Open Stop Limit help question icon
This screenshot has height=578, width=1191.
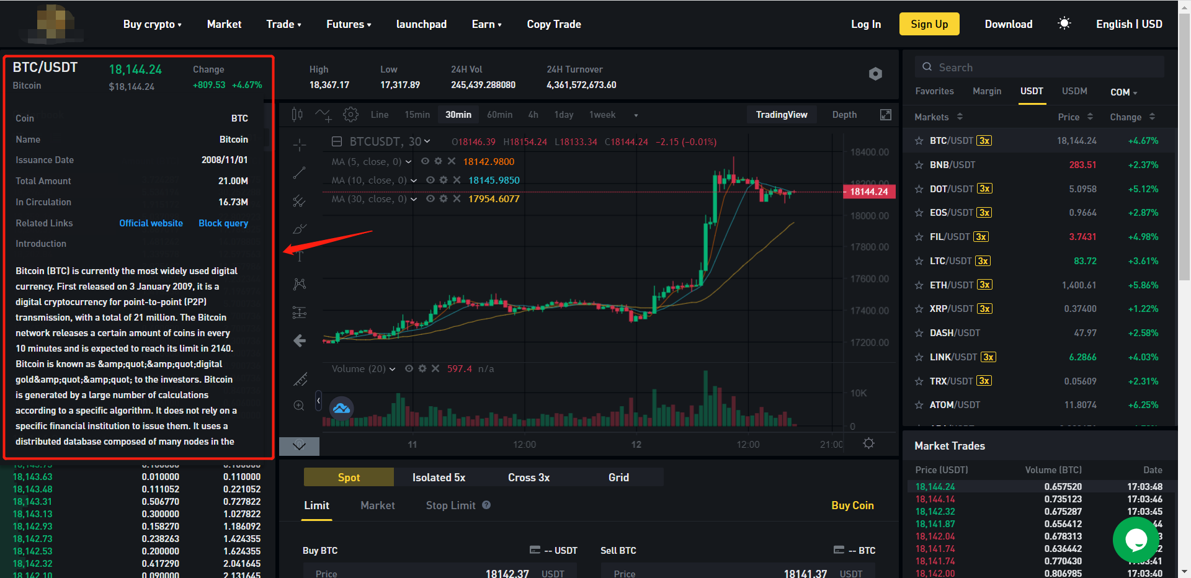click(486, 505)
